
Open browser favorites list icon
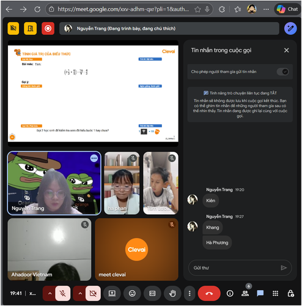point(238,9)
